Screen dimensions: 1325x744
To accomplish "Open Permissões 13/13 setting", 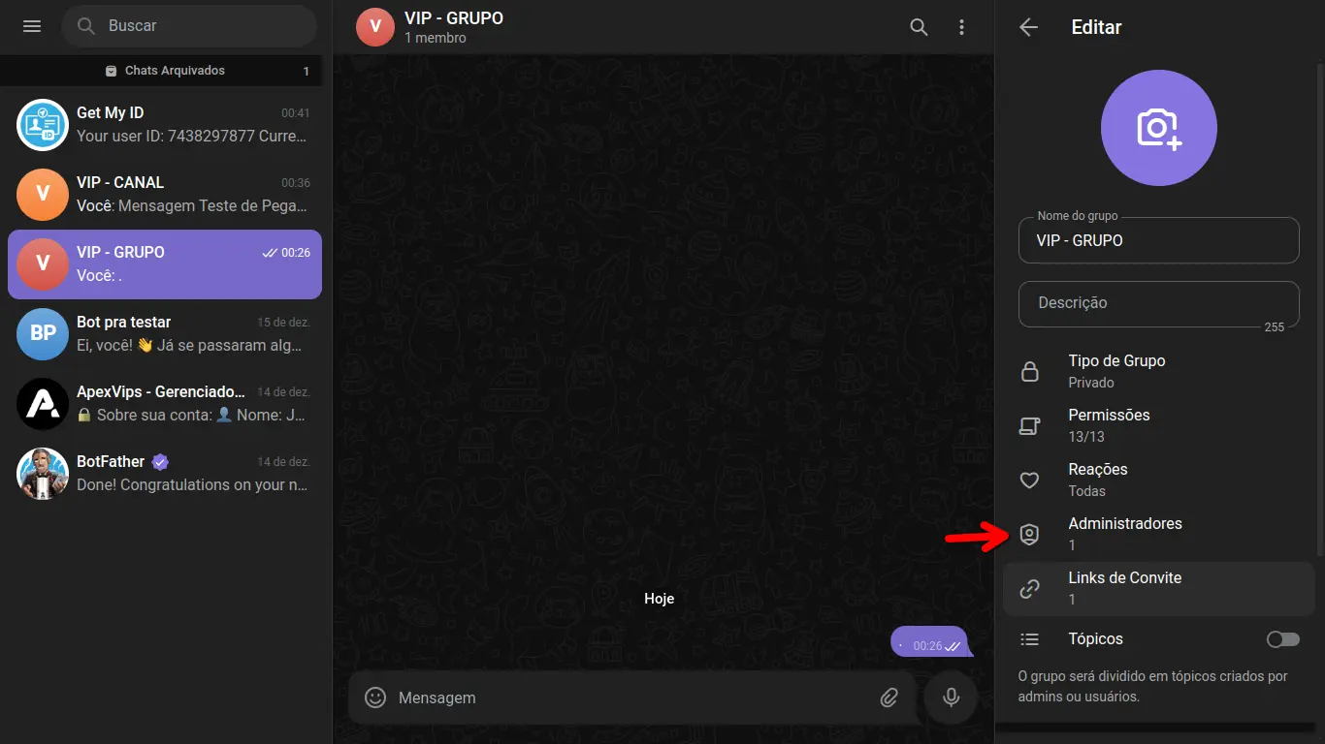I will 1158,425.
